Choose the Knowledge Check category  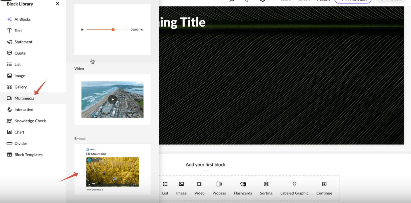coord(30,121)
